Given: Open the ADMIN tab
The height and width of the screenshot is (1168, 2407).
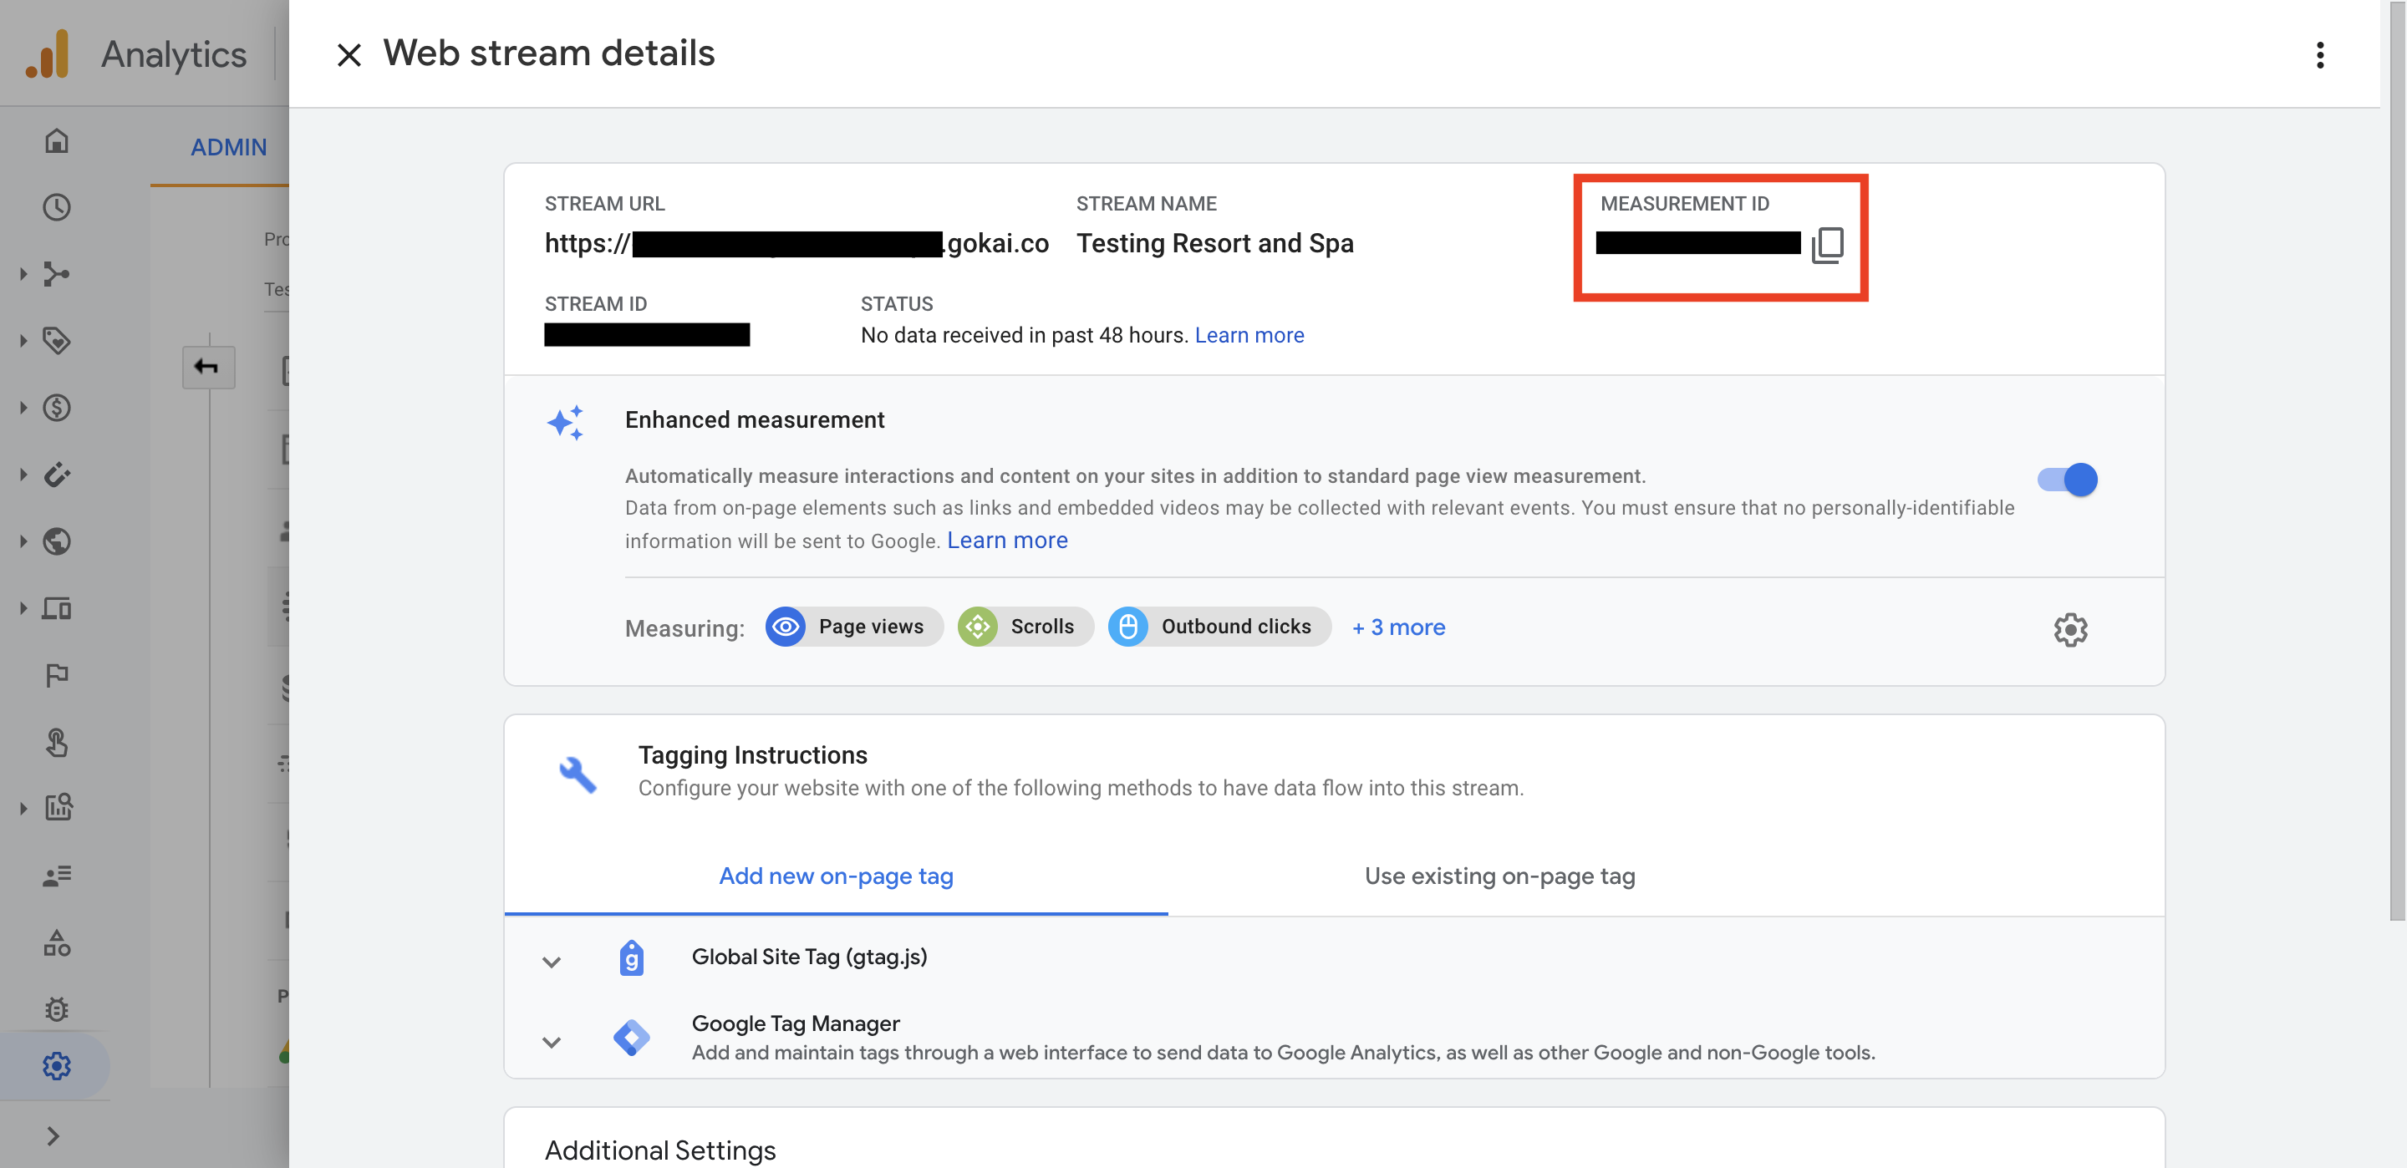Looking at the screenshot, I should click(228, 148).
